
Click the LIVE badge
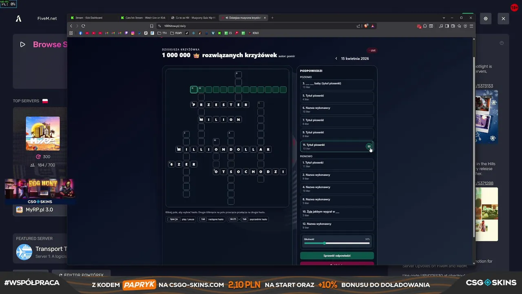(x=373, y=51)
